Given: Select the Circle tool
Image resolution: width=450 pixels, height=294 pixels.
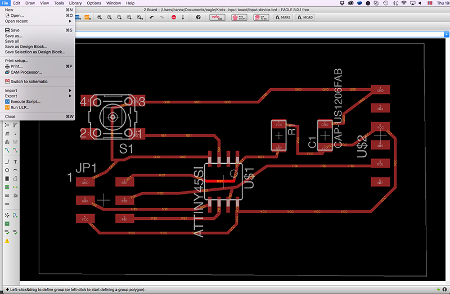Looking at the screenshot, I should [x=7, y=170].
